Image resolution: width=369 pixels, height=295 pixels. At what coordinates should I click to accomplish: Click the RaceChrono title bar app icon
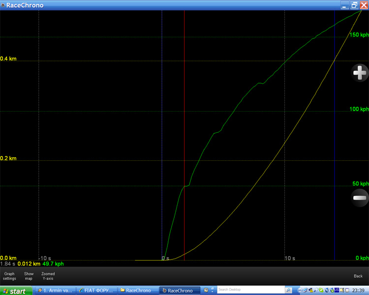[3, 5]
